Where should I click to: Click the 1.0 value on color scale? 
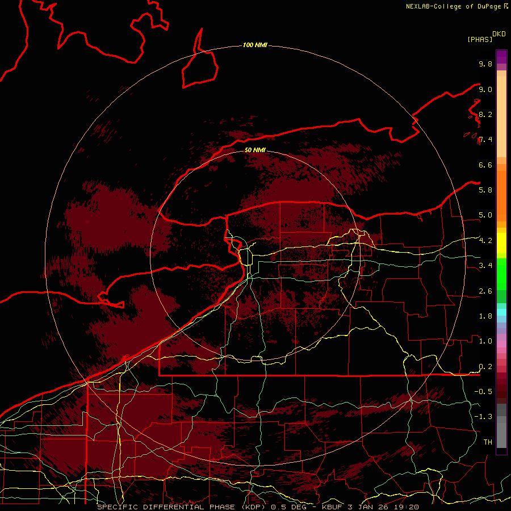coord(485,341)
